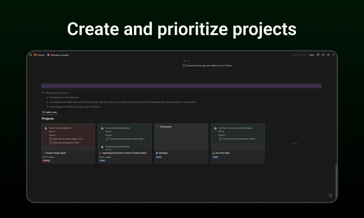364x218 pixels.
Task: Click the help question mark button
Action: 331,196
